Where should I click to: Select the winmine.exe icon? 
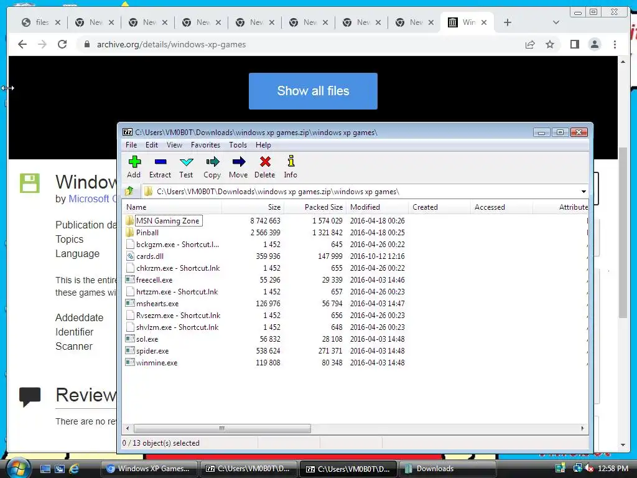[x=129, y=362]
